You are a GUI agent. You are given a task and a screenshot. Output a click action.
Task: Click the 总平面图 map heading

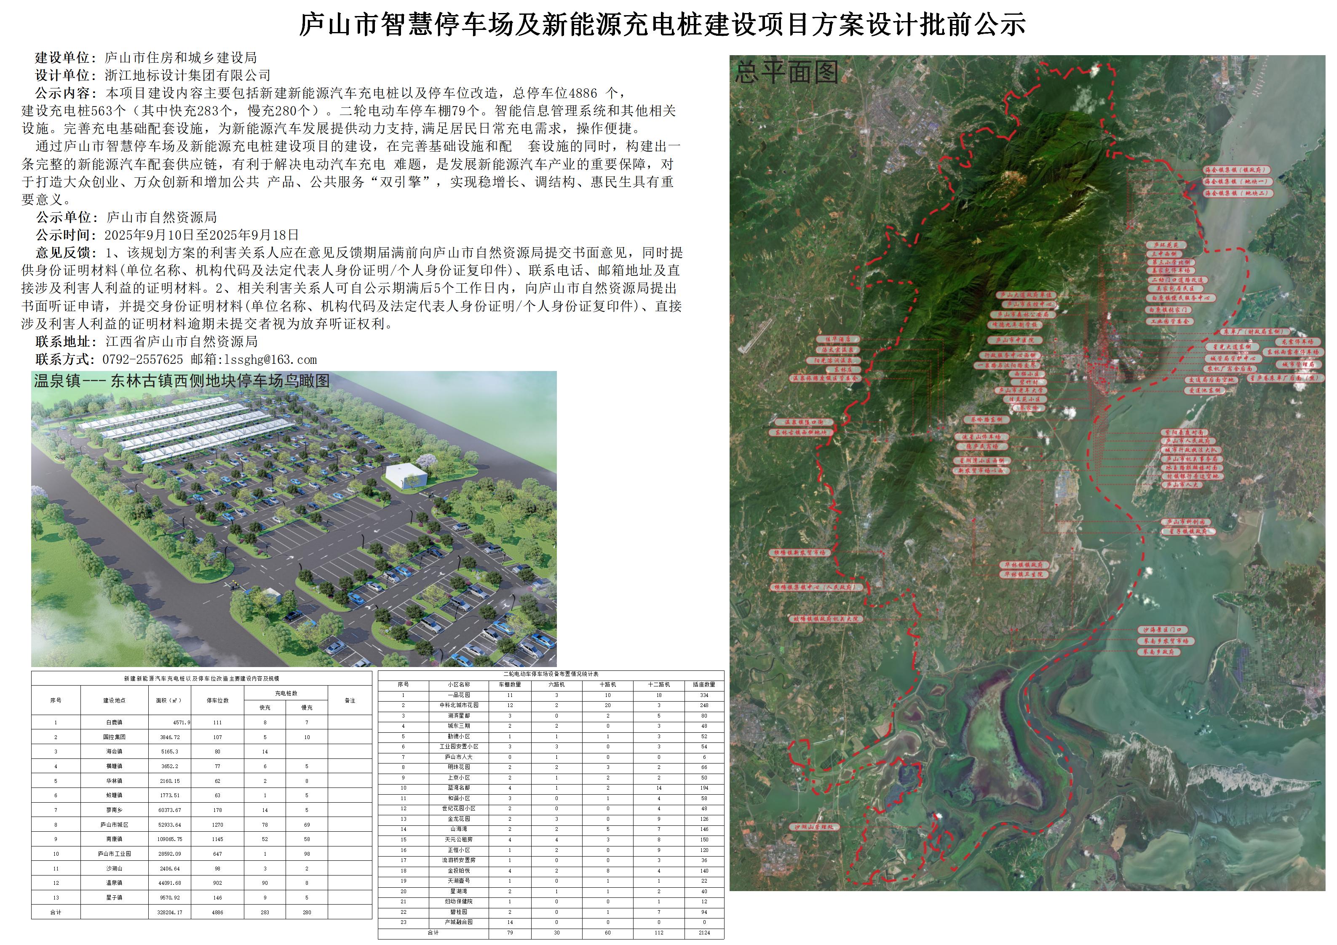pyautogui.click(x=786, y=73)
